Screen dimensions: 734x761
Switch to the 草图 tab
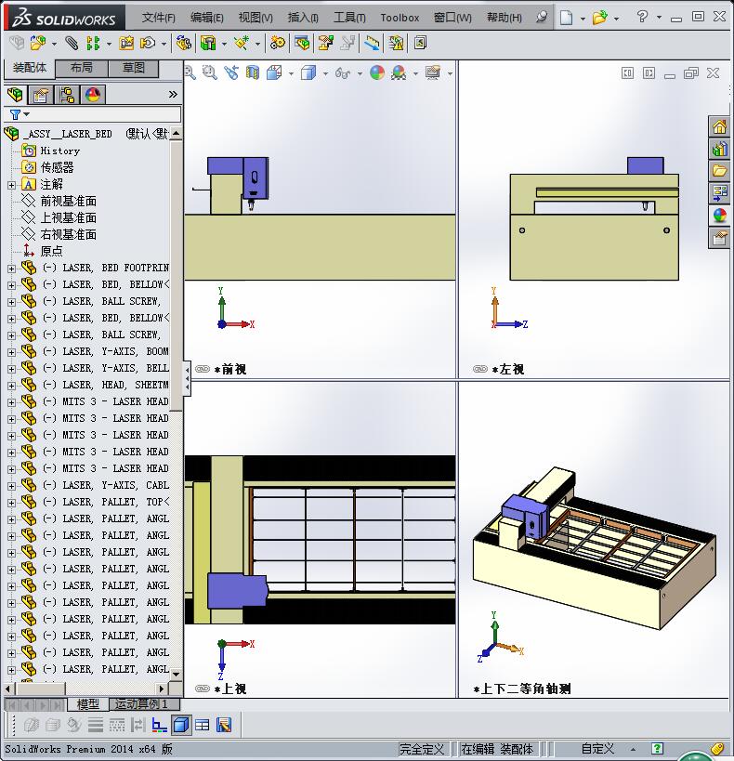point(134,68)
